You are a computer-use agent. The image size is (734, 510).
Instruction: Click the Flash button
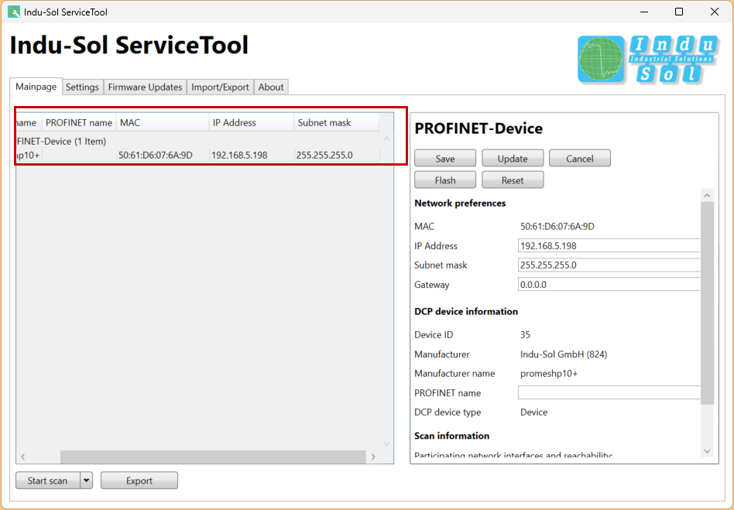pos(445,180)
